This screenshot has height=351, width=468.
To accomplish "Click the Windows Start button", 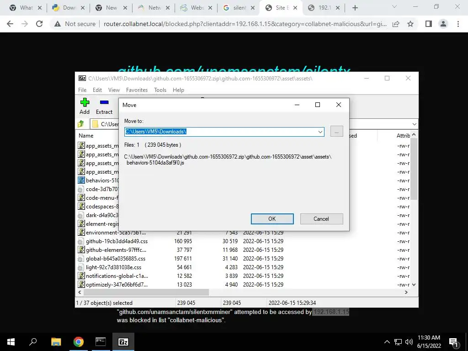I will [11, 342].
